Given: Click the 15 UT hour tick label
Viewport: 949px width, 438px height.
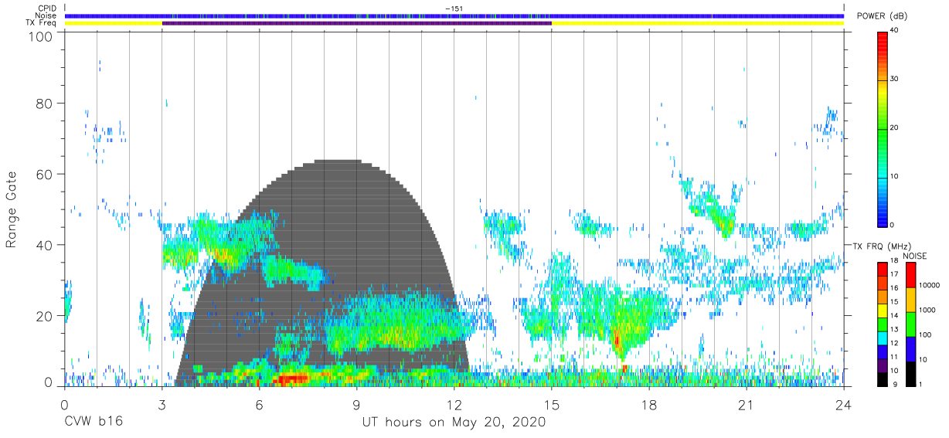Looking at the screenshot, I should pos(552,404).
